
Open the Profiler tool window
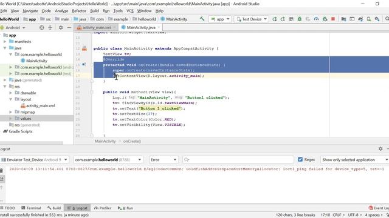pyautogui.click(x=103, y=208)
